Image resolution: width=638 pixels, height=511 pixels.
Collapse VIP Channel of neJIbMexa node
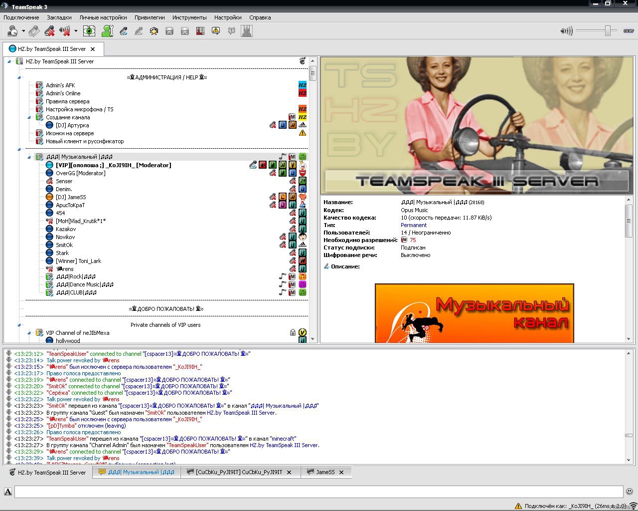(x=29, y=333)
